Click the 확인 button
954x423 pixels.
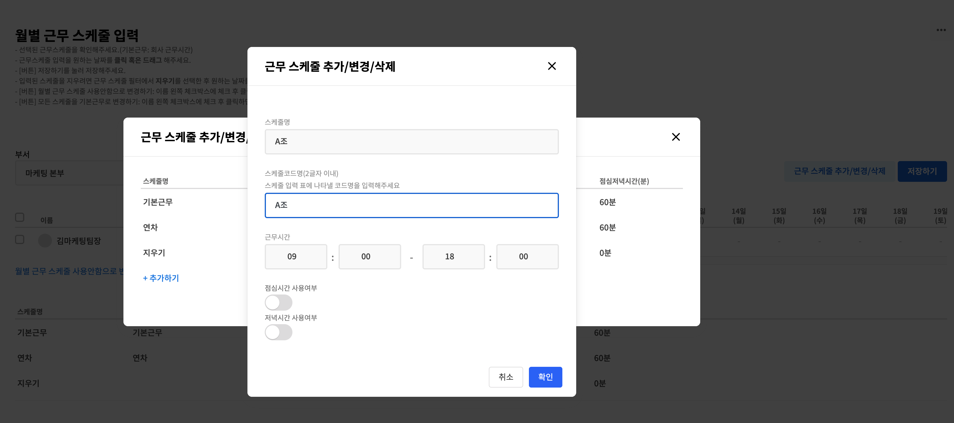point(545,377)
